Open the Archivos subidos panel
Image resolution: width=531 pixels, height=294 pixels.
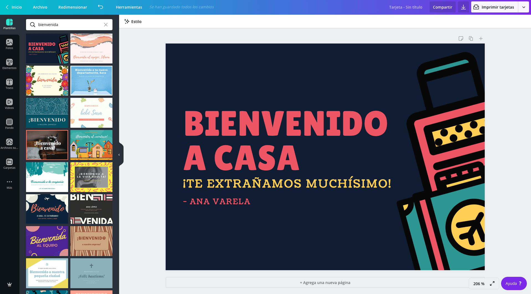(x=9, y=144)
